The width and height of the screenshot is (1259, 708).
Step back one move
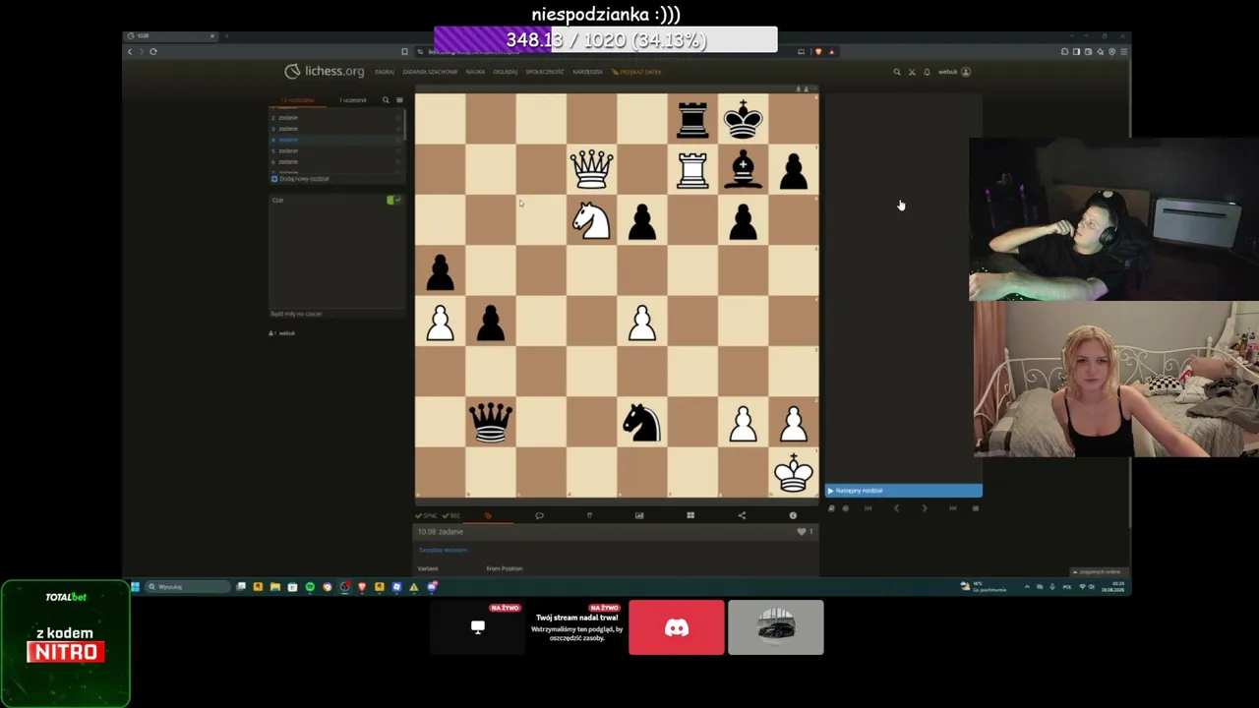[895, 508]
